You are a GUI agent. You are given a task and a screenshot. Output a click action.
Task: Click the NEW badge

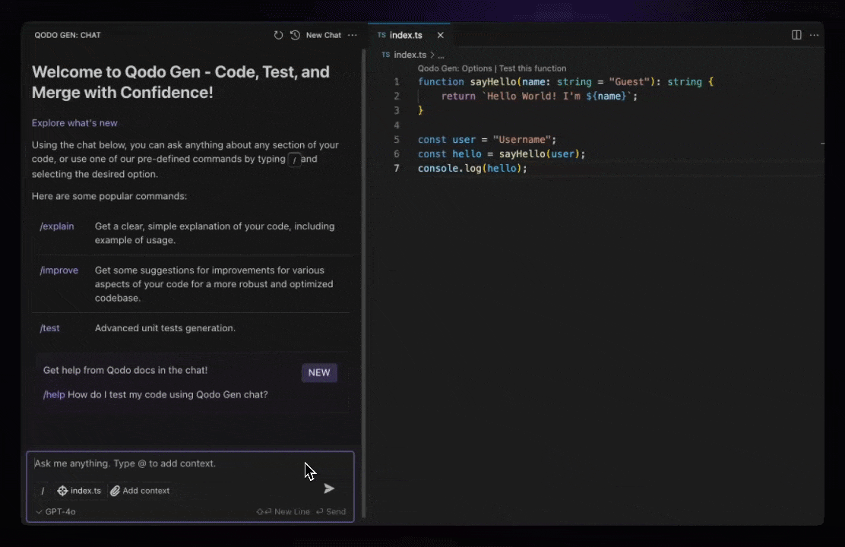(319, 372)
